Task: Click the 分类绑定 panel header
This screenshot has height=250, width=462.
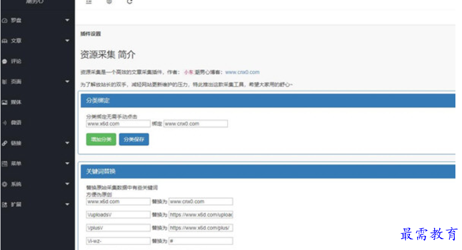Action: [268, 101]
